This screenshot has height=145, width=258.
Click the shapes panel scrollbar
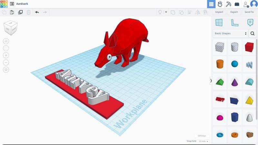(257, 79)
